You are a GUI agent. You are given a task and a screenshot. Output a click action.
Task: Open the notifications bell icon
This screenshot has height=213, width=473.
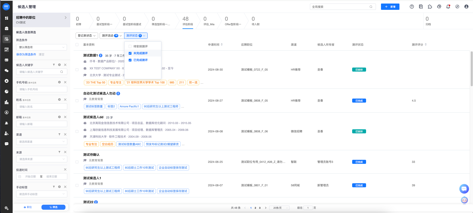point(448,7)
